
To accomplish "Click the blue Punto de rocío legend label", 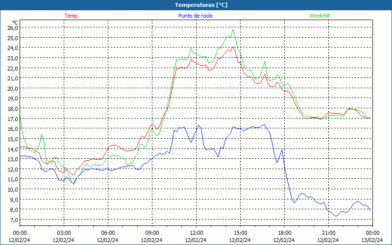I will 195,16.
